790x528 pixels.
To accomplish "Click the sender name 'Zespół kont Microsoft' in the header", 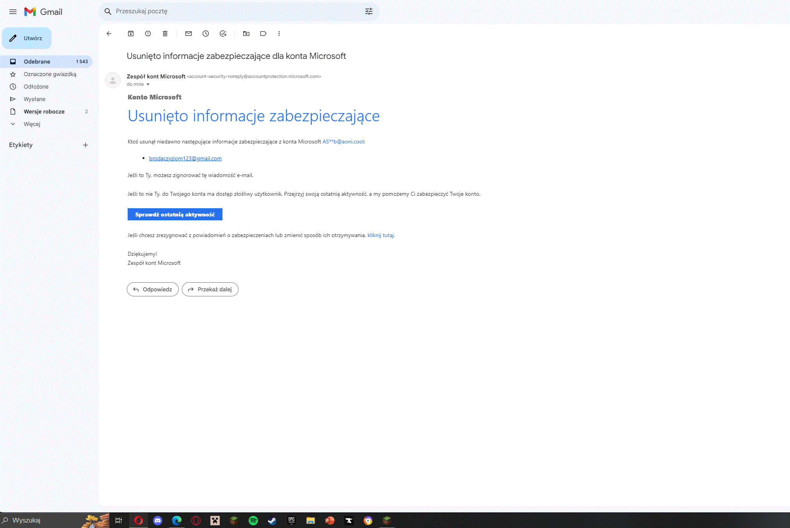I will point(156,76).
